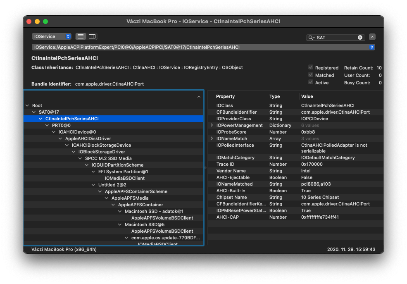Expand the IOPowerManagement dictionary
The image size is (407, 284).
[x=212, y=125]
